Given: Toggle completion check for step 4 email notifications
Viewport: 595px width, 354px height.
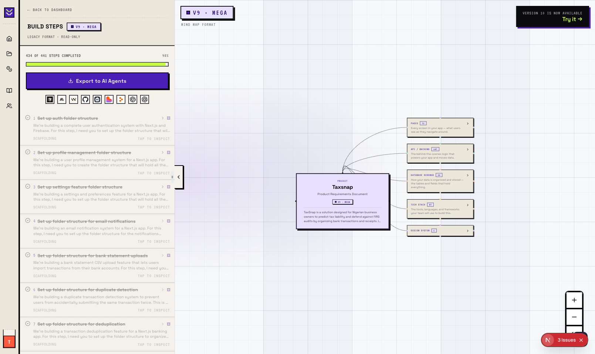Looking at the screenshot, I should point(28,221).
